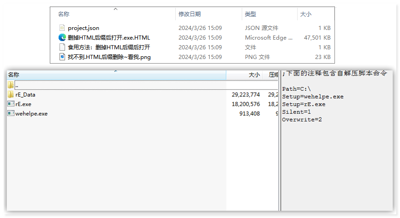Click the wehelpe.exe application icon

[x=11, y=113]
